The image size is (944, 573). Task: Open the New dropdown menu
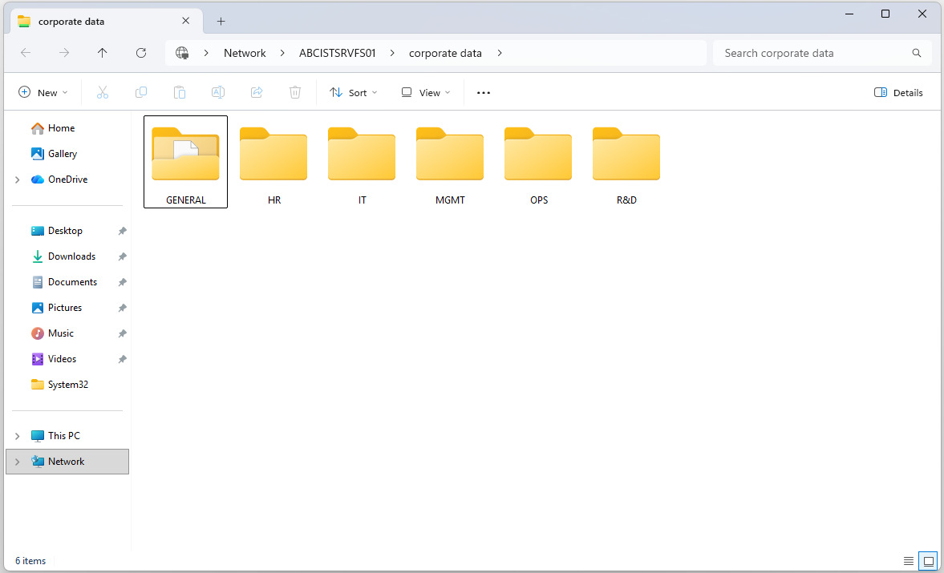43,93
